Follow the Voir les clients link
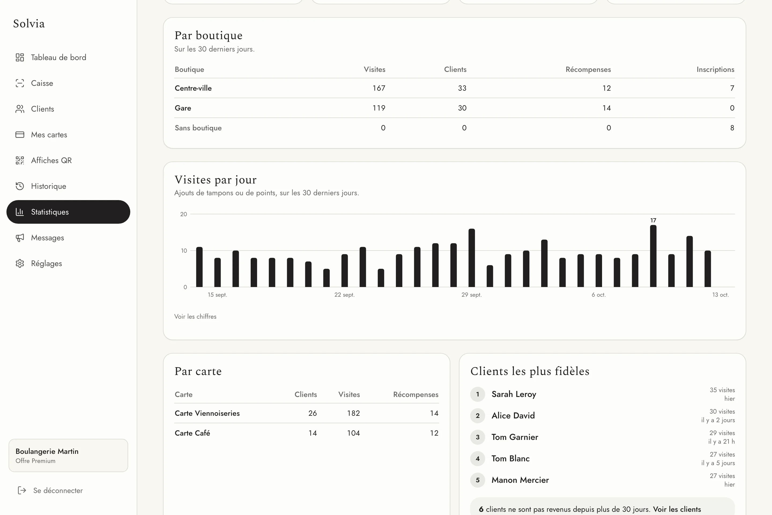The image size is (772, 515). point(677,509)
